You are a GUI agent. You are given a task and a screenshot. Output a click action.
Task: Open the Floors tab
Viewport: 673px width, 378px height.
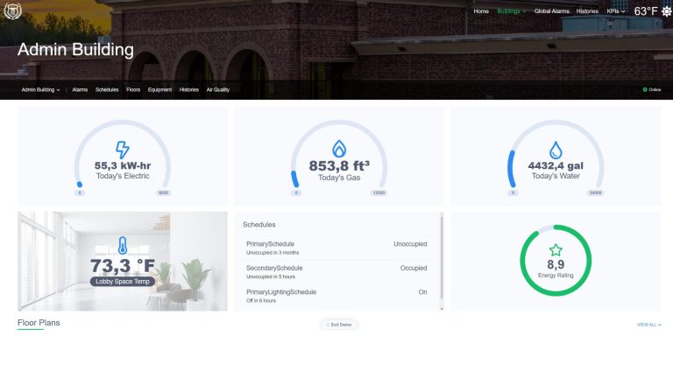pyautogui.click(x=133, y=89)
